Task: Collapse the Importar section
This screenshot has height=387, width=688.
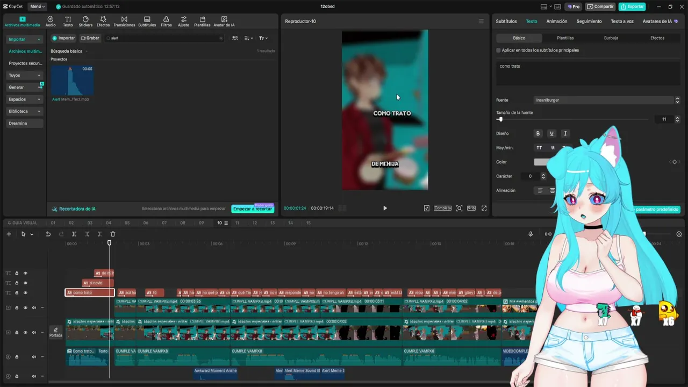Action: [x=39, y=39]
